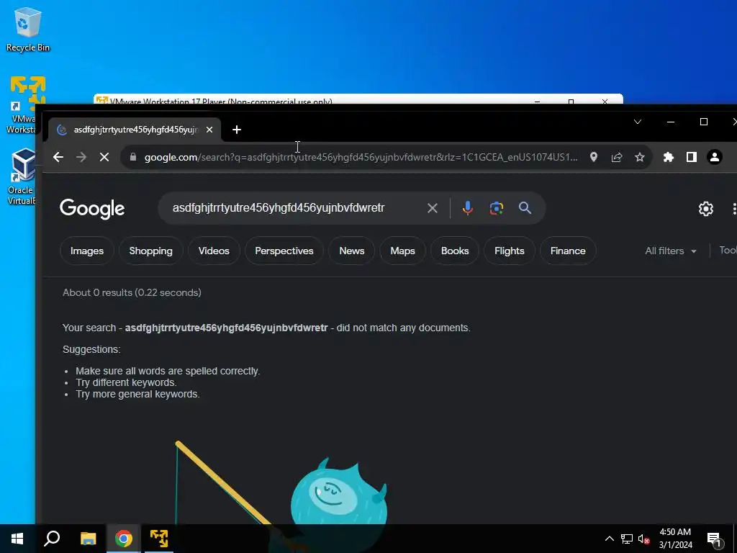Open Google quick settings gear
Viewport: 737px width, 553px height.
(x=706, y=209)
